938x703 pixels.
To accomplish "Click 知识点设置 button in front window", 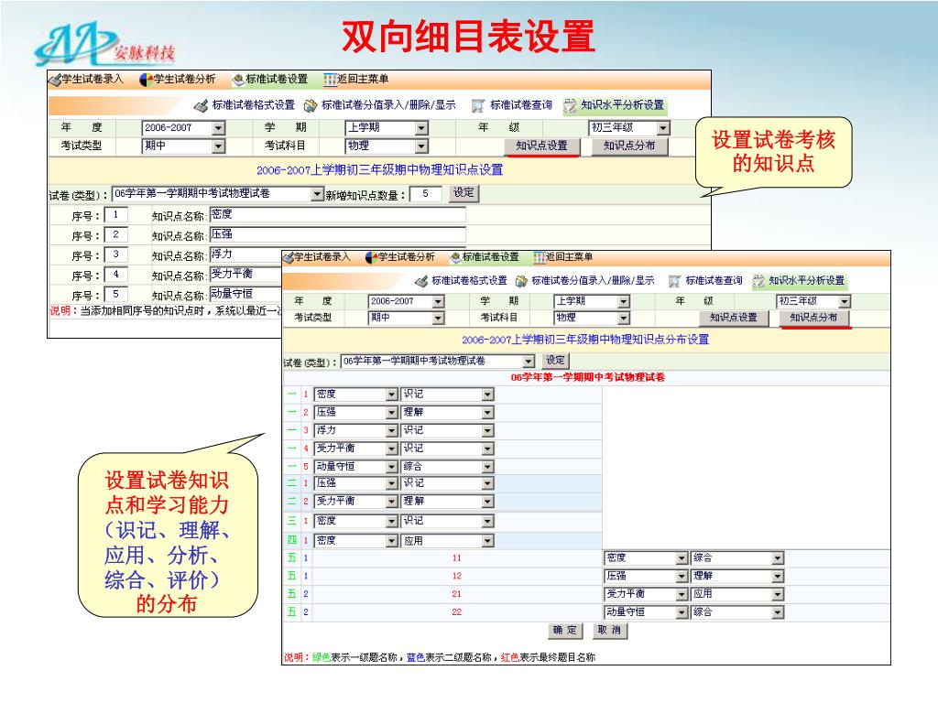I will click(734, 318).
